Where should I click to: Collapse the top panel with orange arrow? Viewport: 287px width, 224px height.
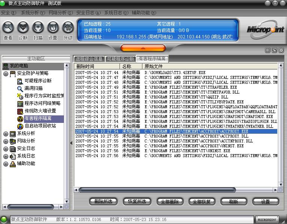(143, 48)
